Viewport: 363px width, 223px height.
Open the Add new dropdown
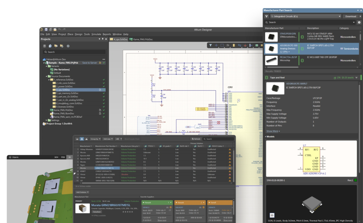pos(108,139)
